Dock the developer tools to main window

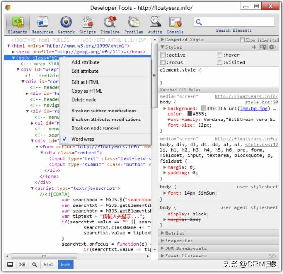click(10, 265)
